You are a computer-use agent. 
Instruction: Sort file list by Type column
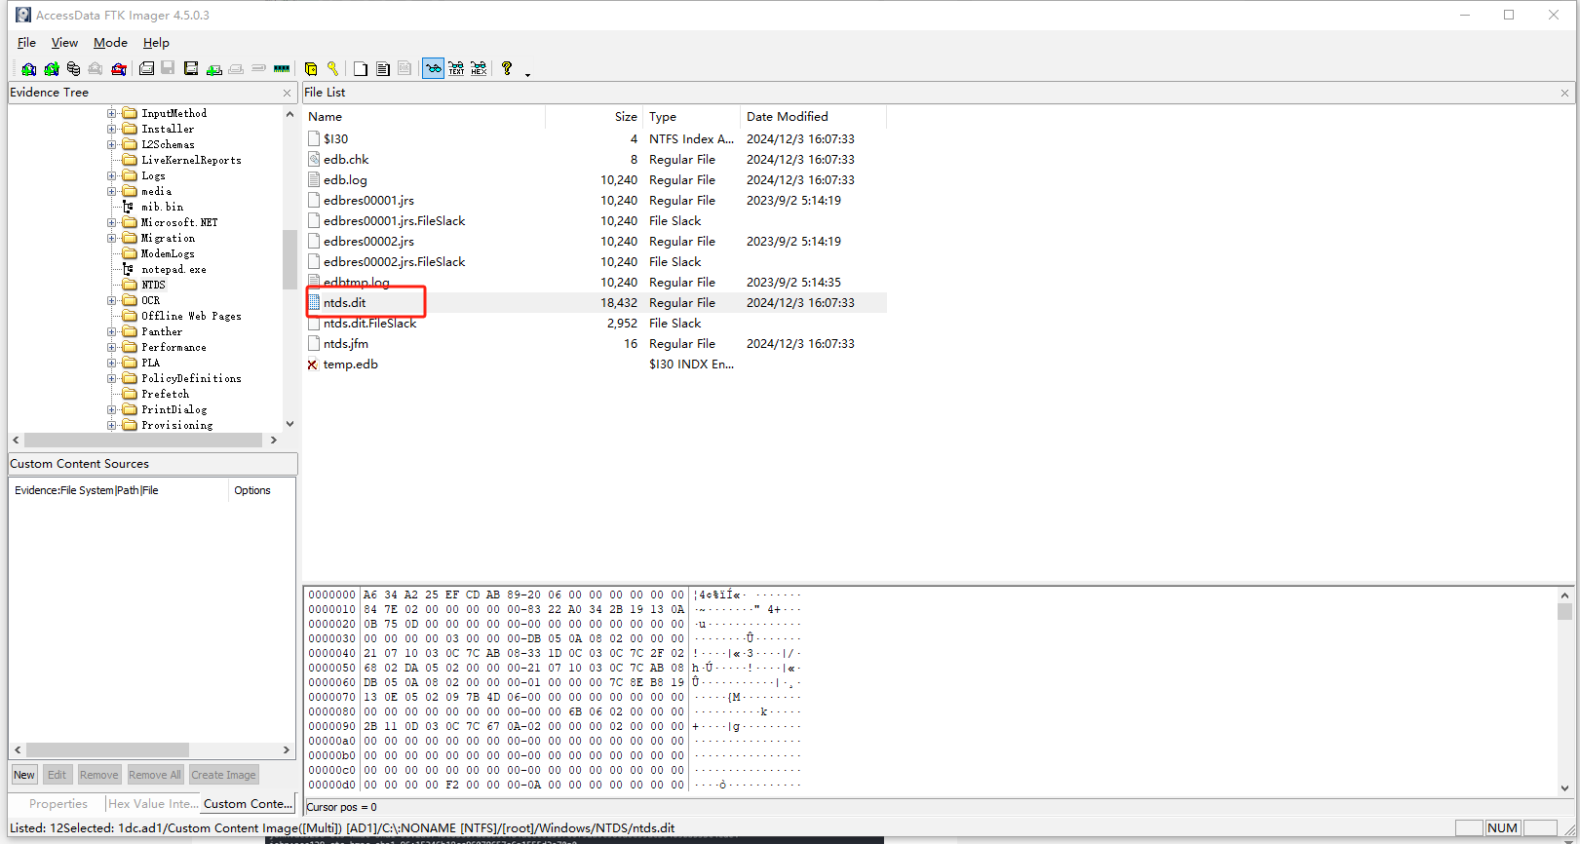point(691,117)
